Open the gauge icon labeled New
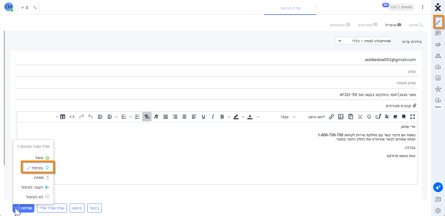445x216 pixels. 438,100
